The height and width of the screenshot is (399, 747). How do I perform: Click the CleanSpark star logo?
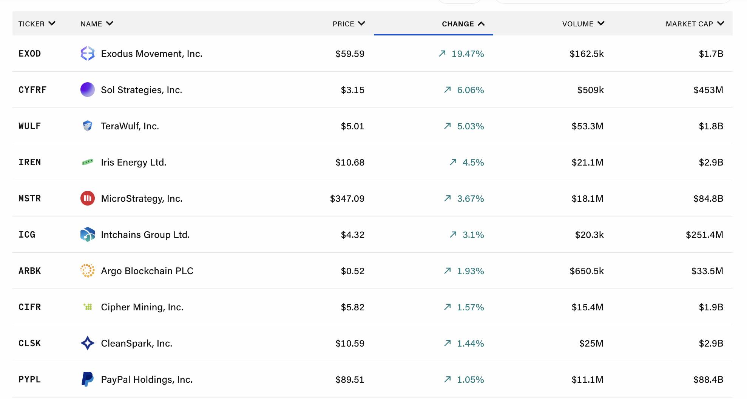tap(88, 343)
